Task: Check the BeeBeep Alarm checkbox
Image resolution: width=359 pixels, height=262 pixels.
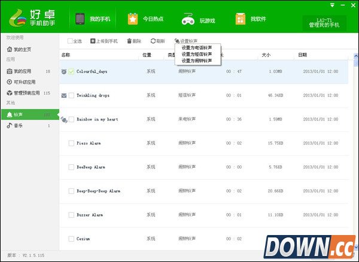Action: (x=71, y=167)
